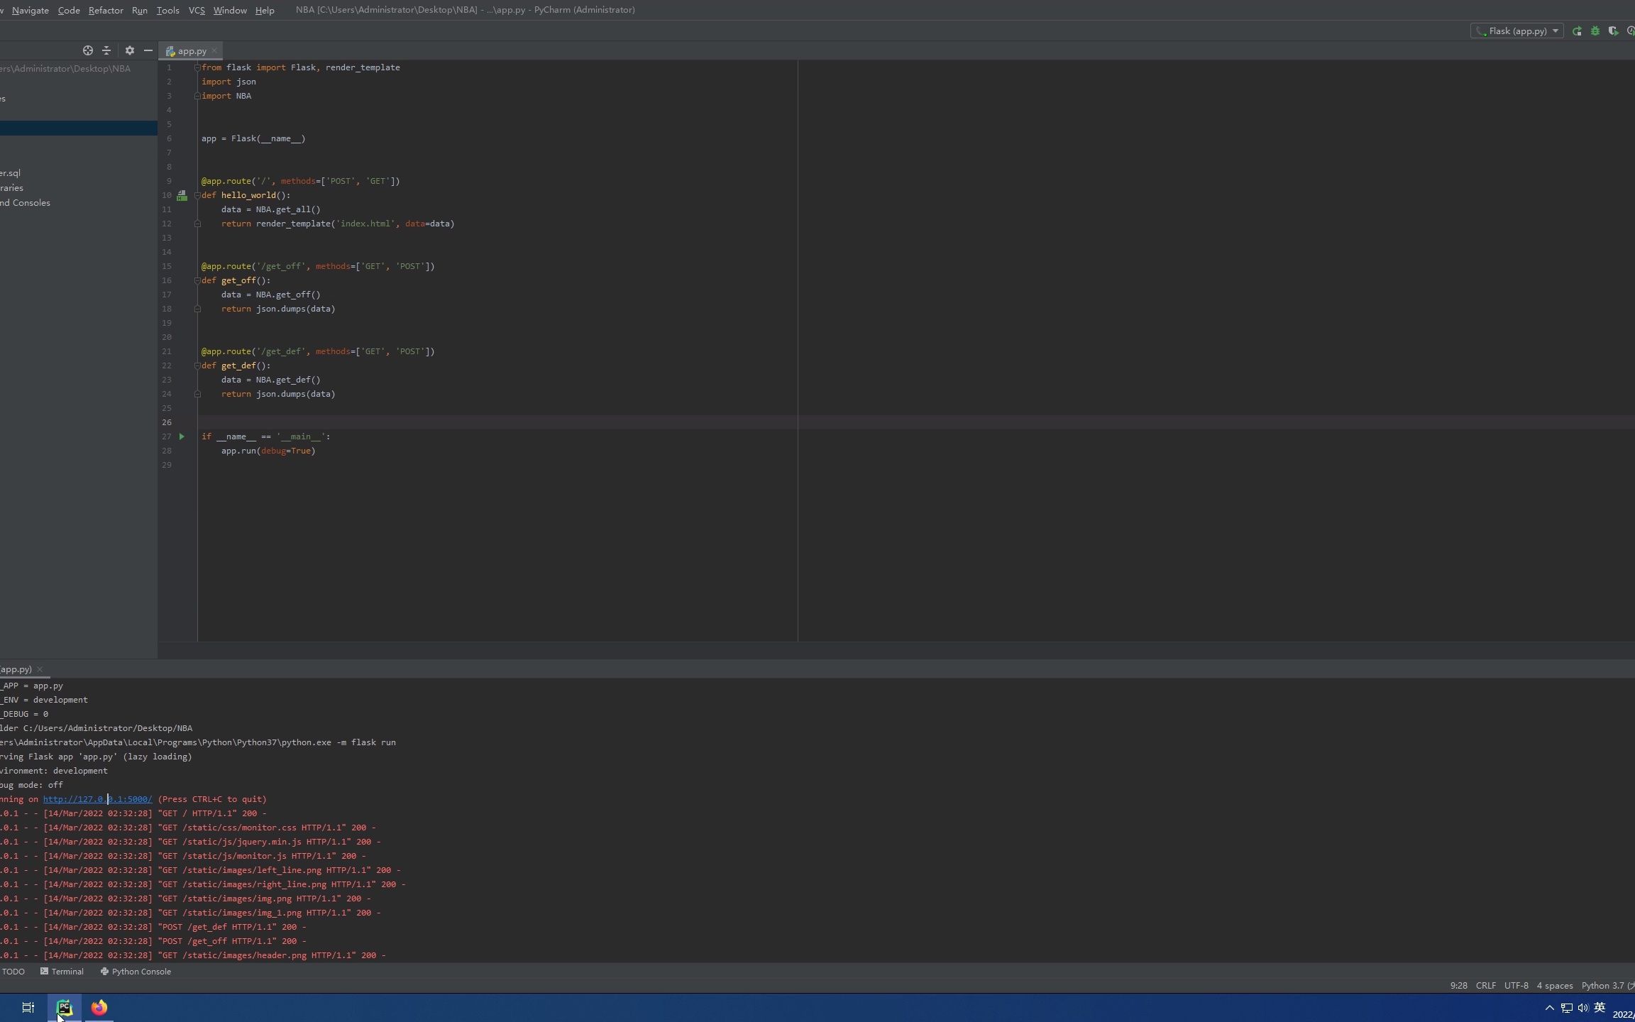Click the PyCharm taskbar icon

click(64, 1008)
